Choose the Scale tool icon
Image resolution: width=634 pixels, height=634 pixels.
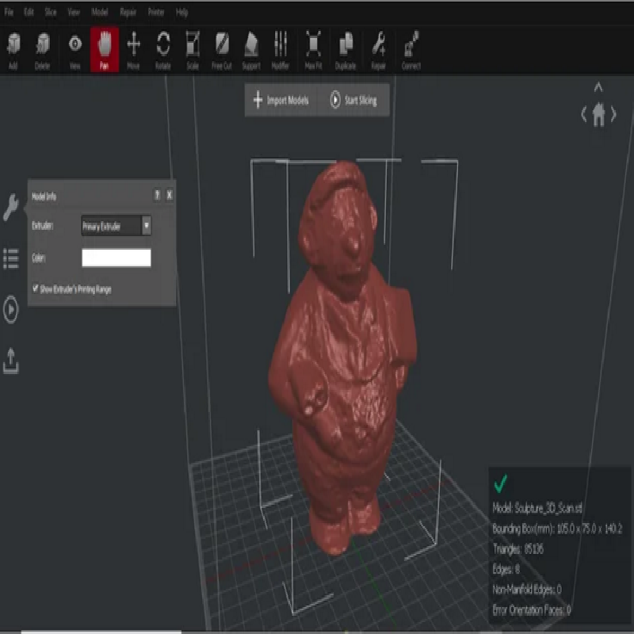click(x=193, y=46)
